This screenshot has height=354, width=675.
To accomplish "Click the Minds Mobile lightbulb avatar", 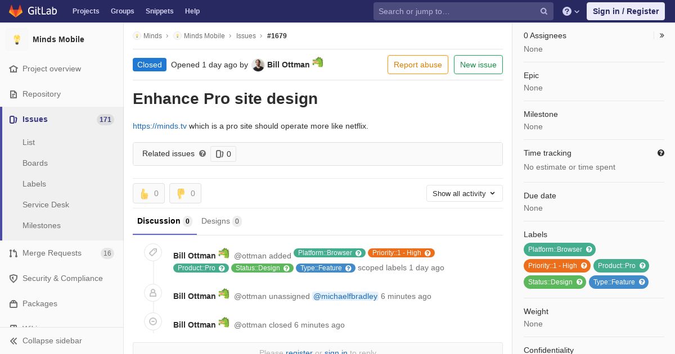I will pos(17,39).
